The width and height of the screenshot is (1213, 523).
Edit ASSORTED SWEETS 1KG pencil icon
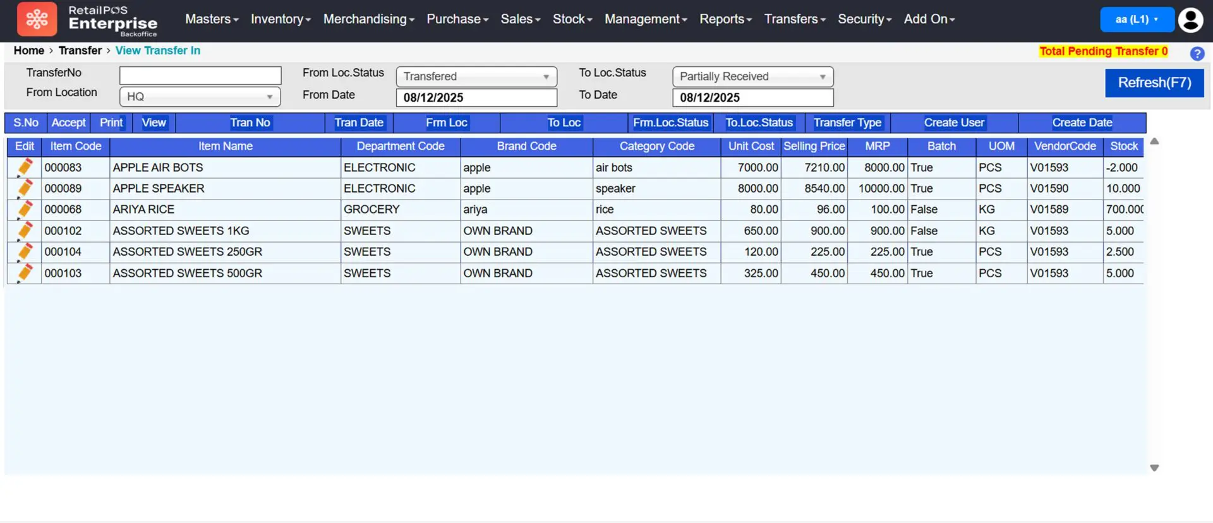pyautogui.click(x=25, y=231)
